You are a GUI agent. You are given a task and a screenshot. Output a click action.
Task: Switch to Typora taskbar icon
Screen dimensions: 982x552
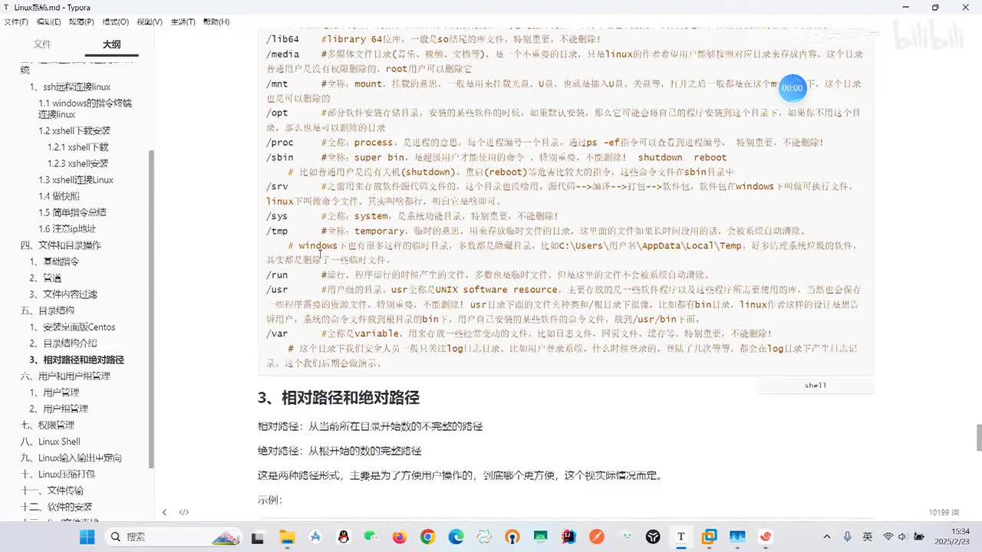[x=680, y=537]
